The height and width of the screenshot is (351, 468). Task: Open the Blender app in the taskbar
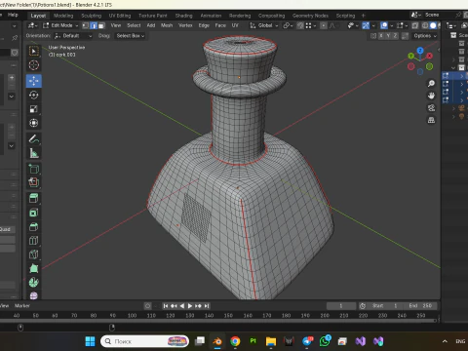tap(217, 341)
